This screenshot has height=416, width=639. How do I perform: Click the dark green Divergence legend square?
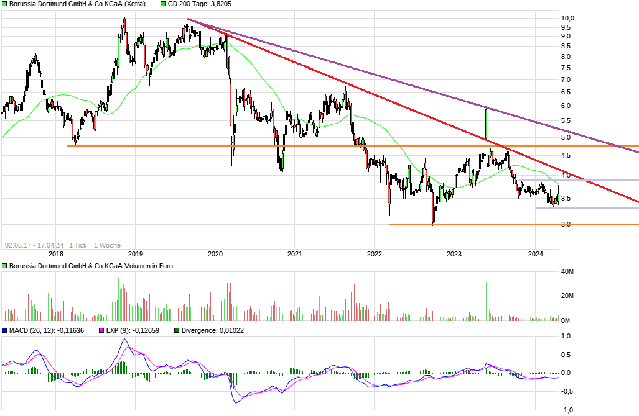point(177,330)
